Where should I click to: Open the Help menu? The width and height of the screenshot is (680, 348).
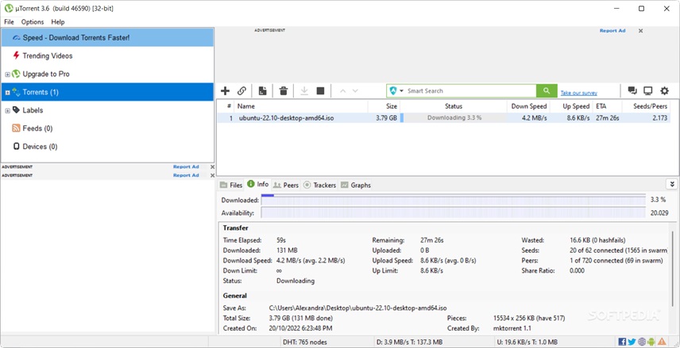point(58,21)
